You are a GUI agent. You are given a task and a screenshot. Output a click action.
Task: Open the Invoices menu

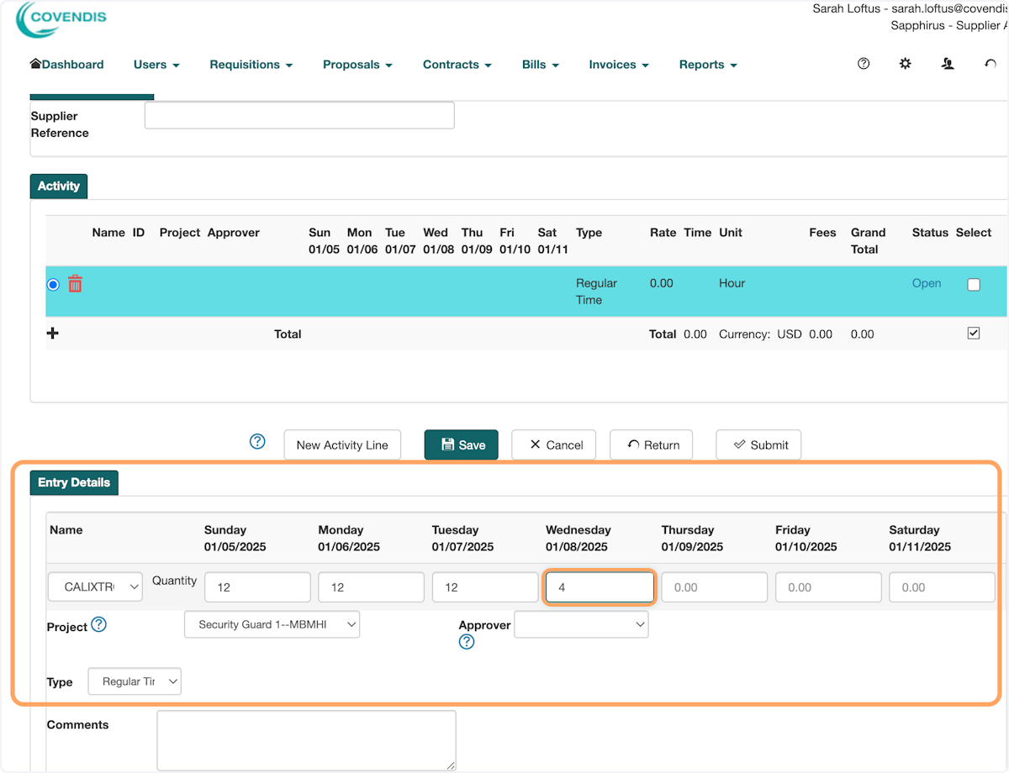(619, 65)
